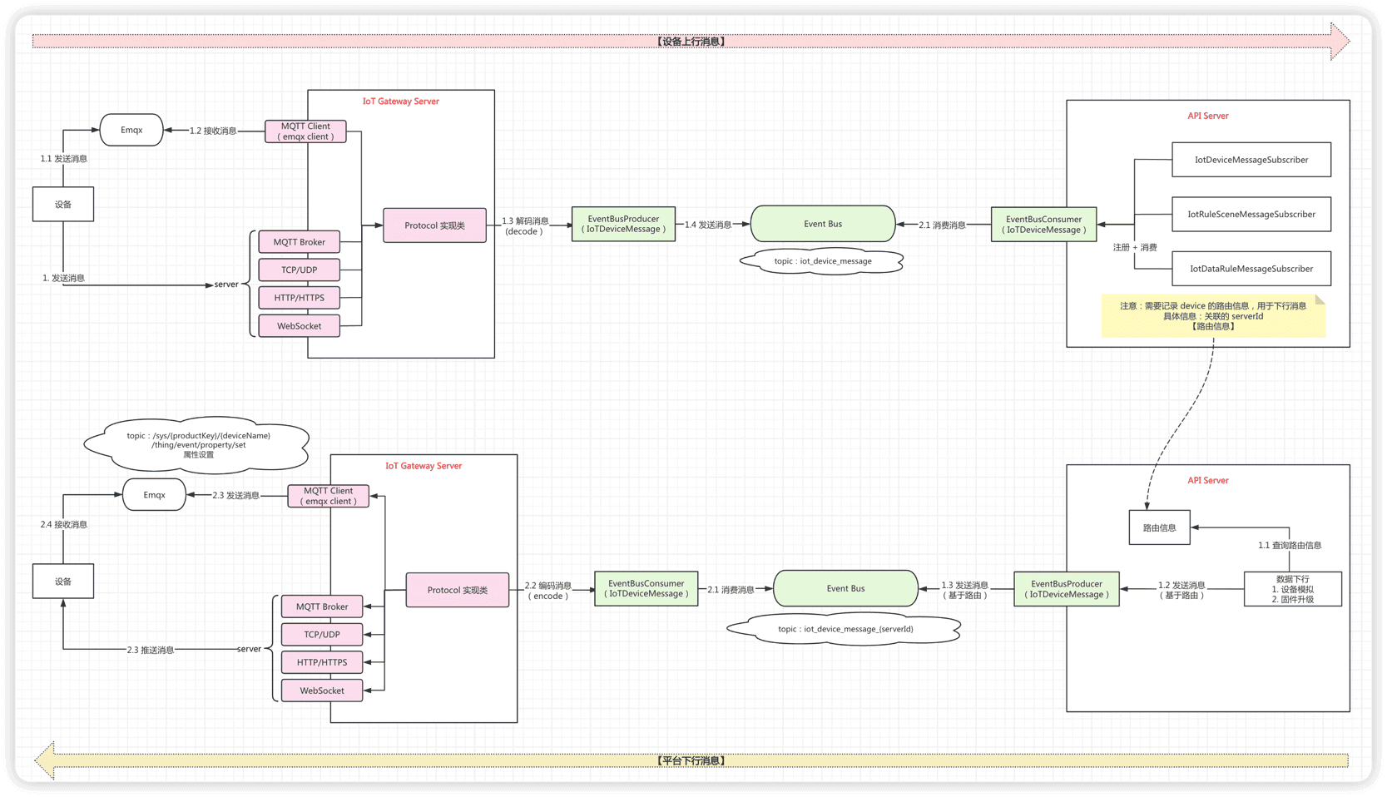Image resolution: width=1387 pixels, height=797 pixels.
Task: Click the yellow routing info sticky note
Action: pos(1212,316)
